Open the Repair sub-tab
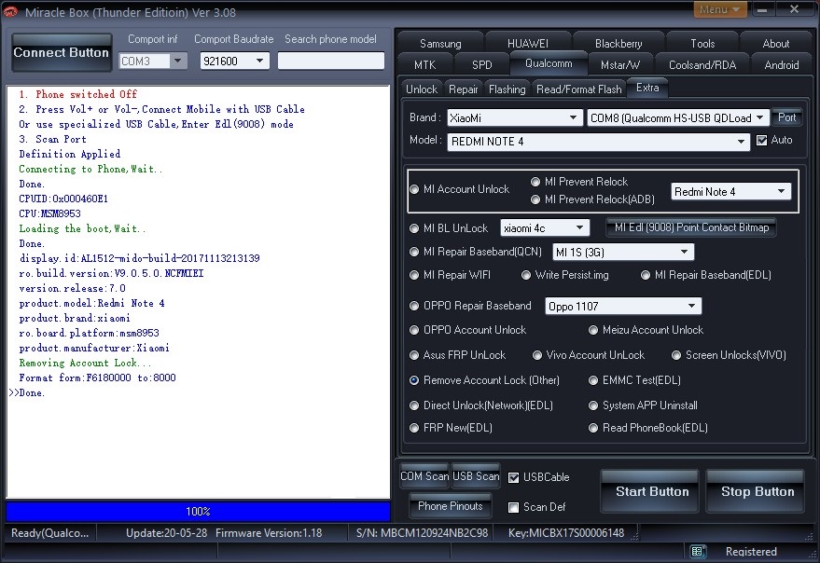Viewport: 820px width, 563px height. coord(464,89)
